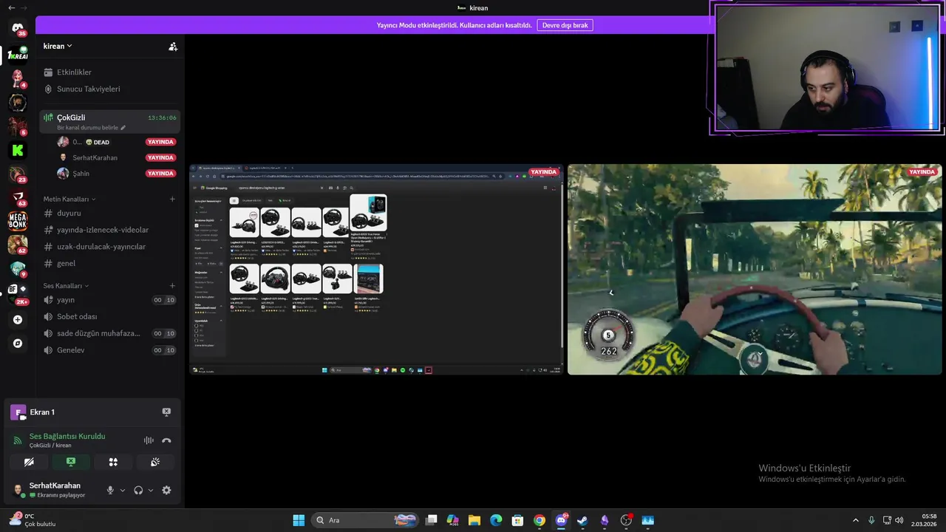Join the Genelev voice channel
Viewport: 946px width, 532px height.
[x=109, y=350]
